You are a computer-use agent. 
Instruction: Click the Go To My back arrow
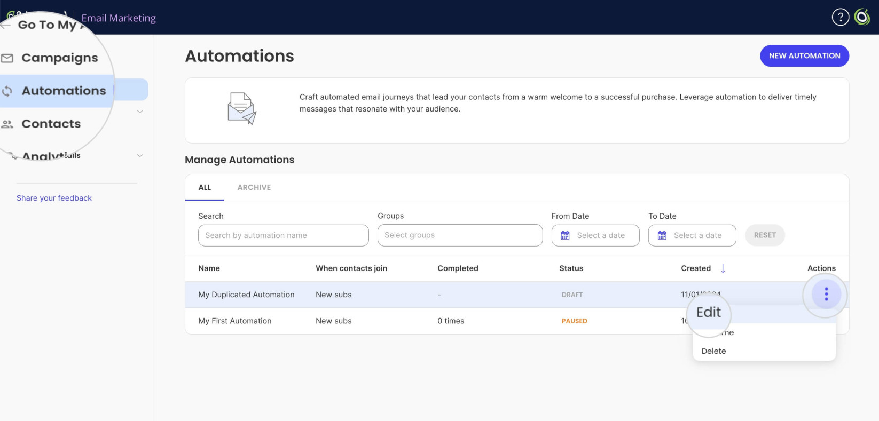pos(5,25)
